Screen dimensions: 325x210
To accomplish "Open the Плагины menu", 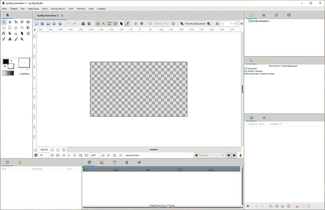I will (81, 9).
